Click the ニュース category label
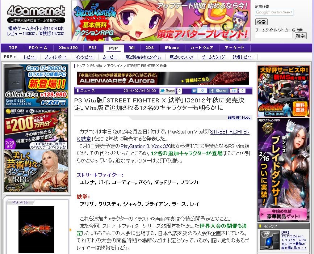Screen dimensions: 314x254 coord(87,91)
